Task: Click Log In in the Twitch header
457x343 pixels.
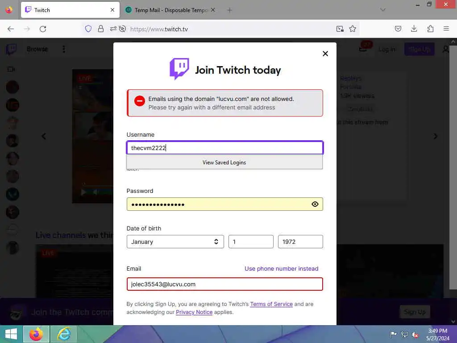Action: pos(387,49)
